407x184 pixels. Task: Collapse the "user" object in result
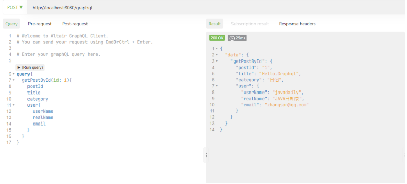coord(217,86)
